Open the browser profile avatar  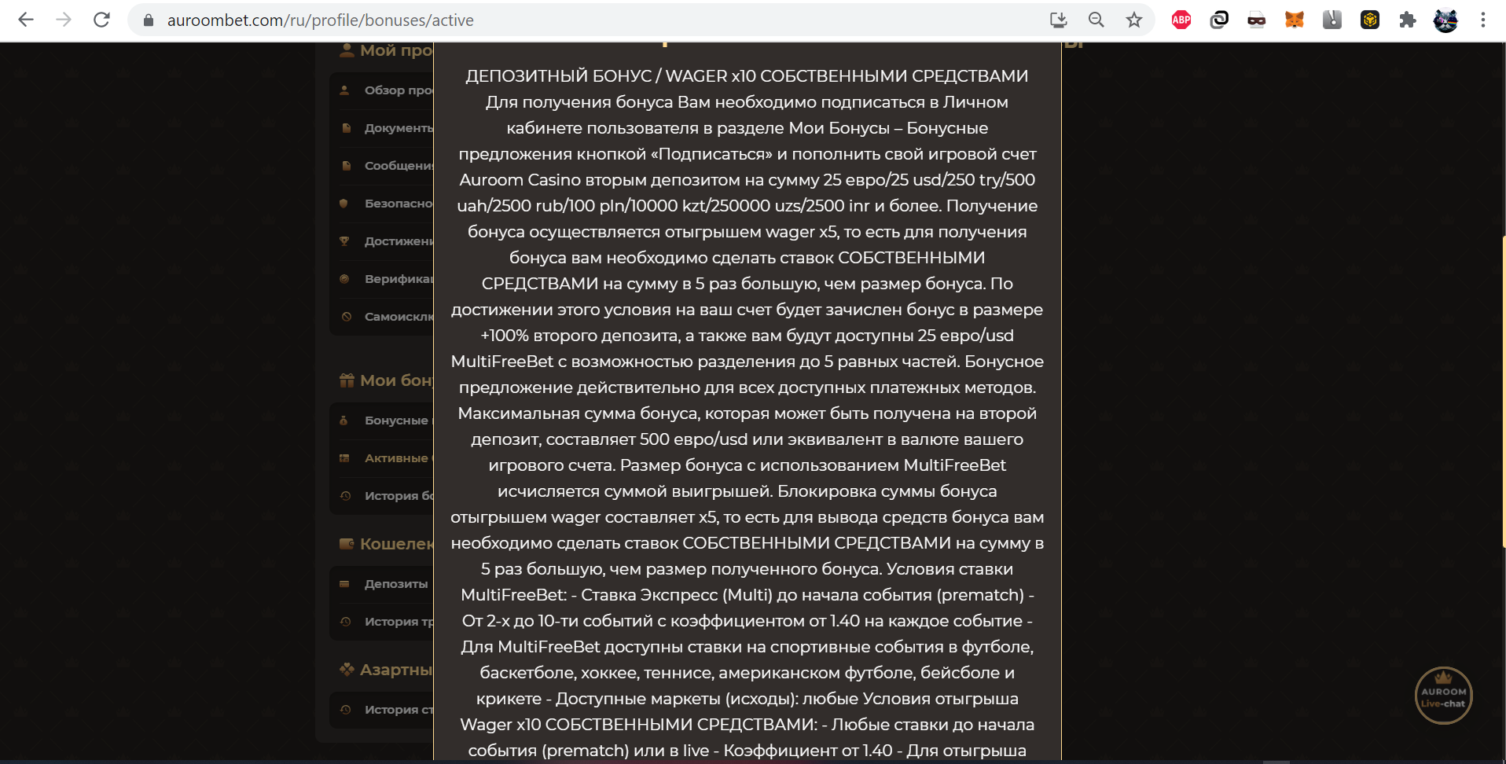point(1445,20)
